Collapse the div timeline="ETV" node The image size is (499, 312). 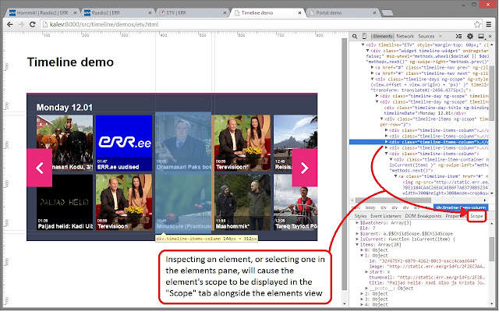[x=363, y=45]
